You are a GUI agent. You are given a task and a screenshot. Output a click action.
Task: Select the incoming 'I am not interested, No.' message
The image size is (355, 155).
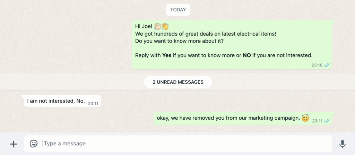click(x=62, y=101)
